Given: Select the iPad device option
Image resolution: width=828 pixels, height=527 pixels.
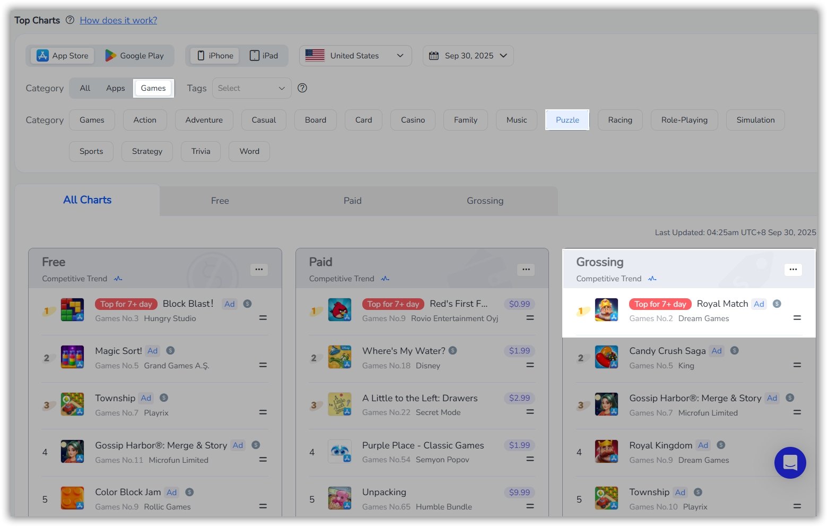Looking at the screenshot, I should [x=264, y=56].
